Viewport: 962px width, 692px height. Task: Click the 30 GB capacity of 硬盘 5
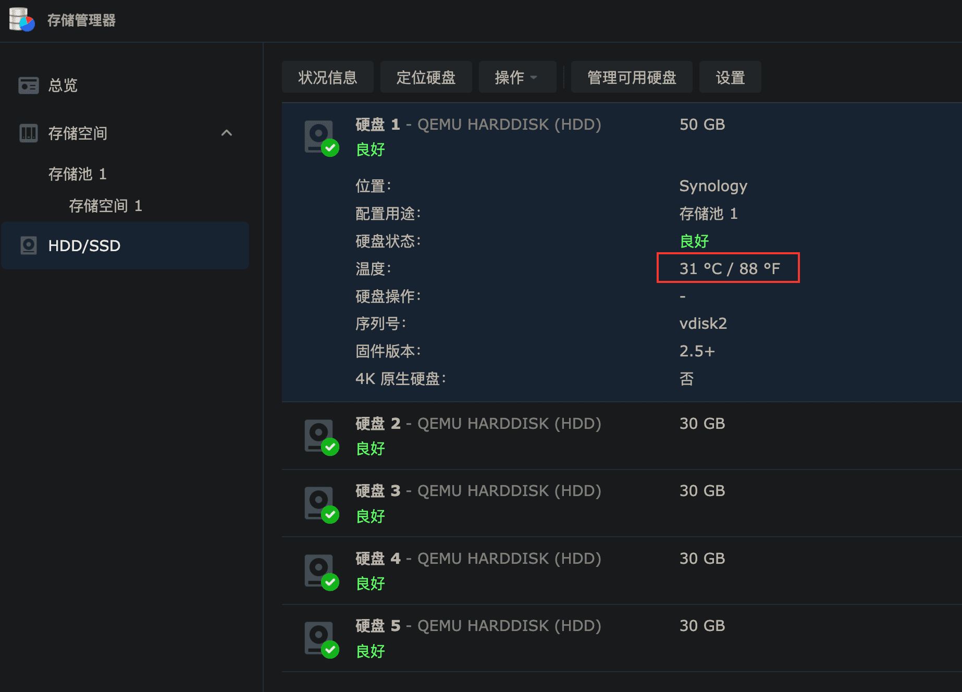702,626
